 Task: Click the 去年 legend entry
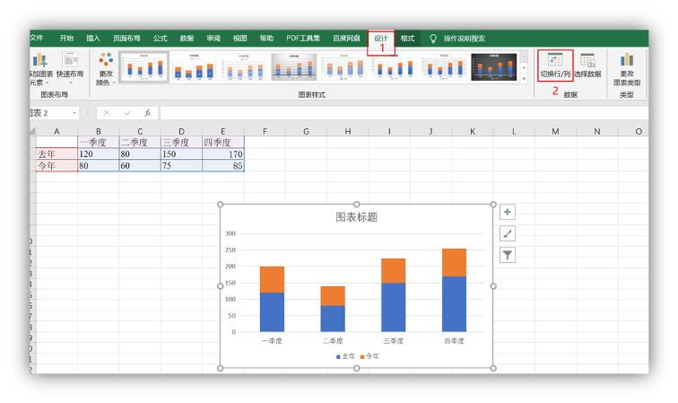pyautogui.click(x=345, y=356)
